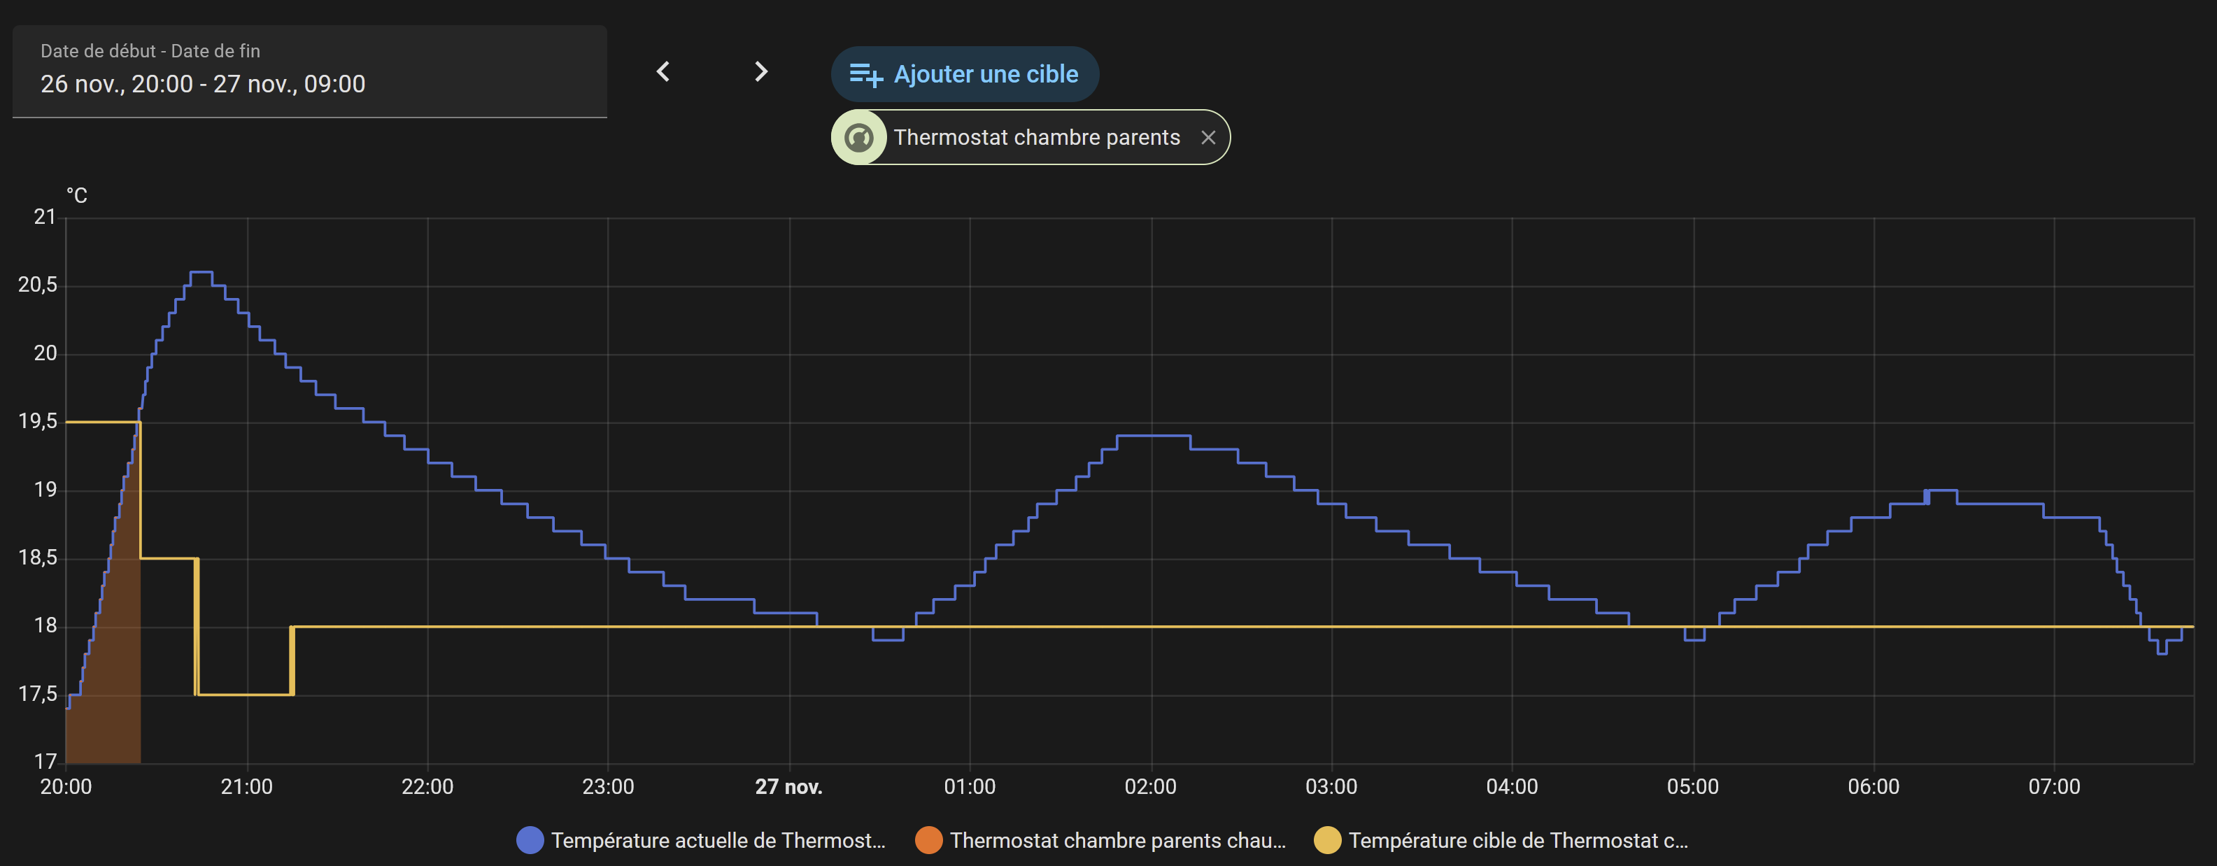The image size is (2217, 866).
Task: Click the Thermostat chambre parents chip label
Action: pyautogui.click(x=1036, y=138)
